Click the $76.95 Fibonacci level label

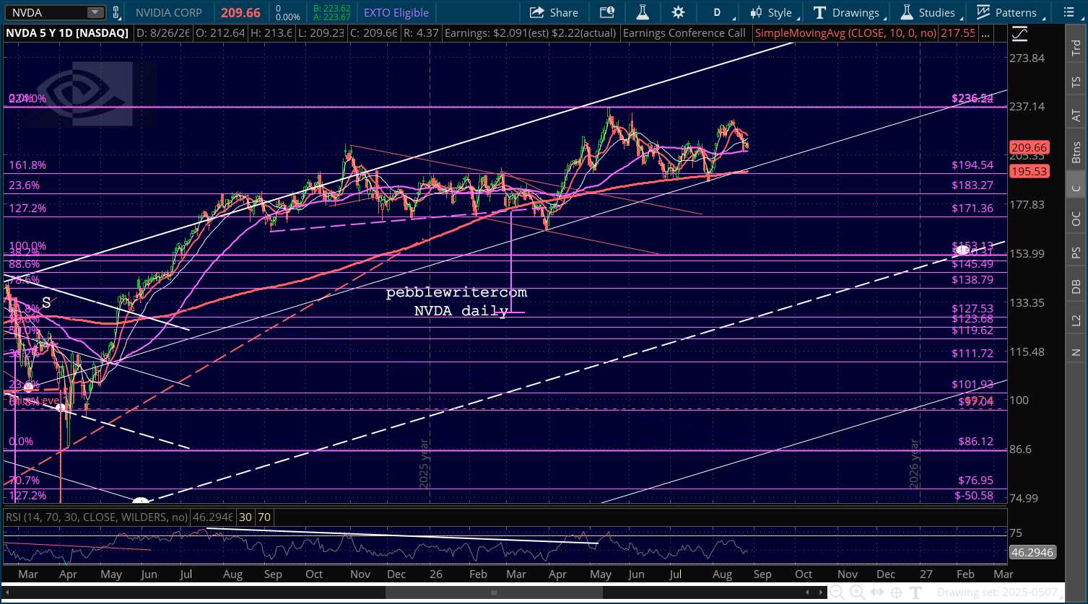976,481
